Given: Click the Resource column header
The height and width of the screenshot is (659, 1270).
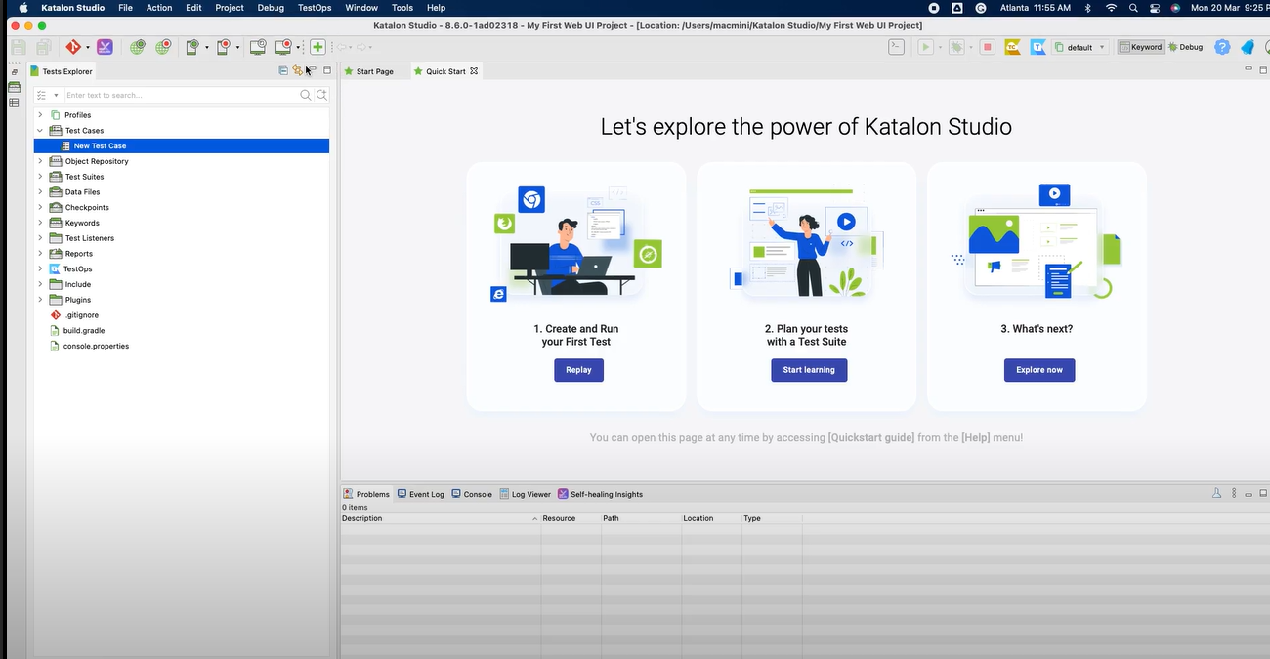Looking at the screenshot, I should 571,518.
